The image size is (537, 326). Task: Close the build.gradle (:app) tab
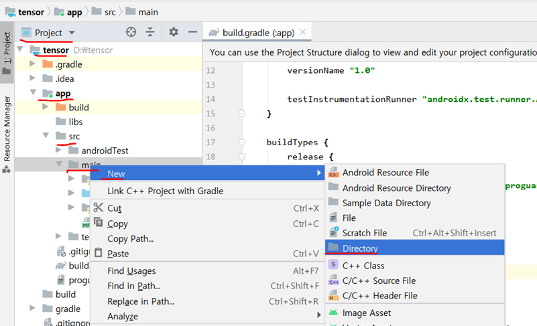(303, 32)
